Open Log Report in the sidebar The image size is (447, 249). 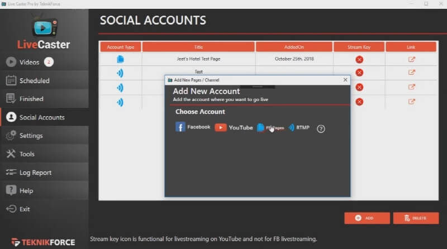[x=44, y=173]
